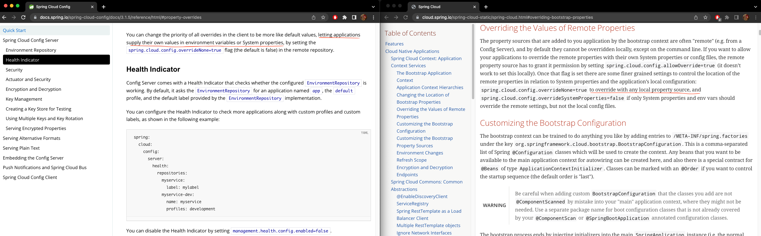Screen dimensions: 761x236
Task: Open Embedding the Config Server entry
Action: pyautogui.click(x=33, y=158)
